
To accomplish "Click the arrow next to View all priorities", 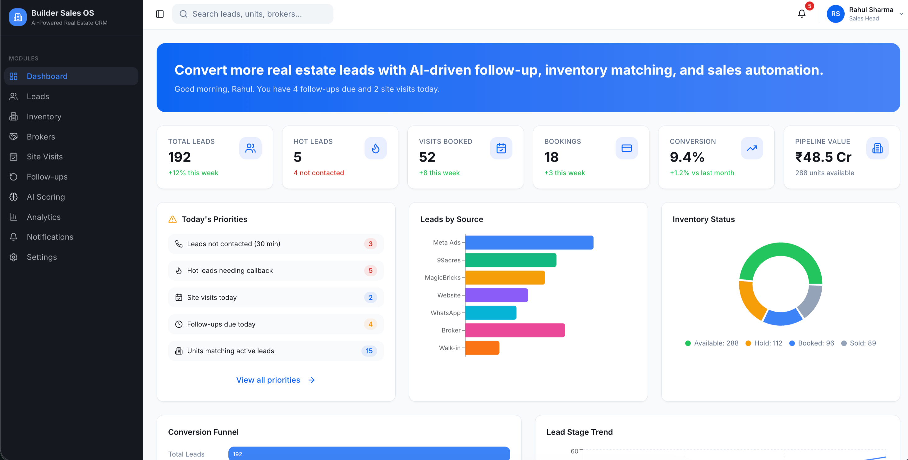I will click(x=311, y=380).
